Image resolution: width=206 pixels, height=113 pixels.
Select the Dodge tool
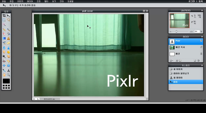(x=4, y=56)
